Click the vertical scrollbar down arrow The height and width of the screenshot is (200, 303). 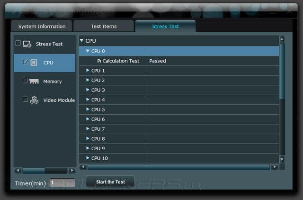tap(282, 160)
